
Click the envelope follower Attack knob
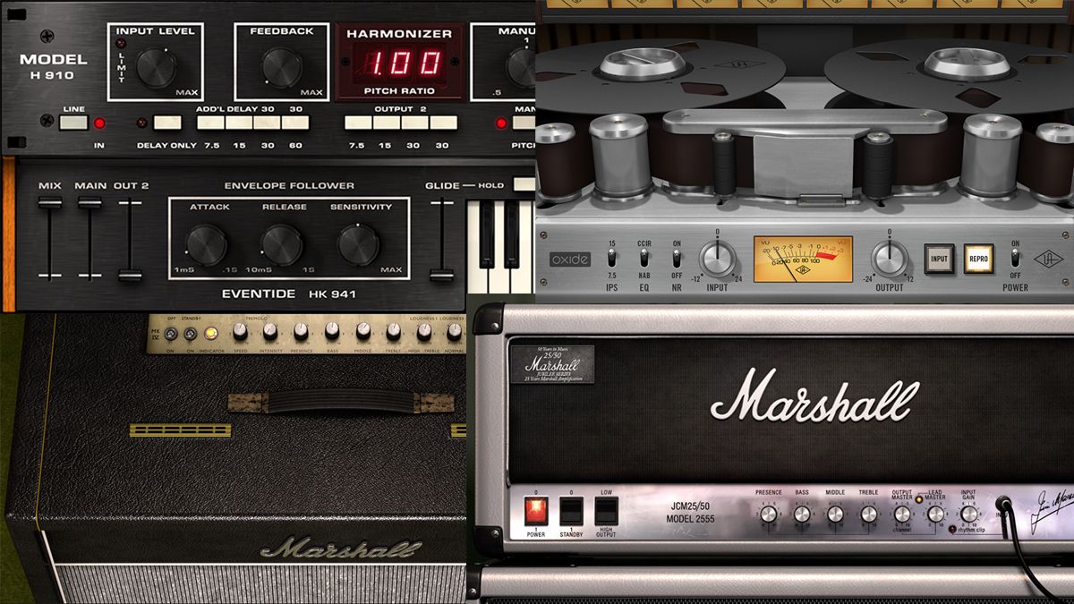point(206,245)
